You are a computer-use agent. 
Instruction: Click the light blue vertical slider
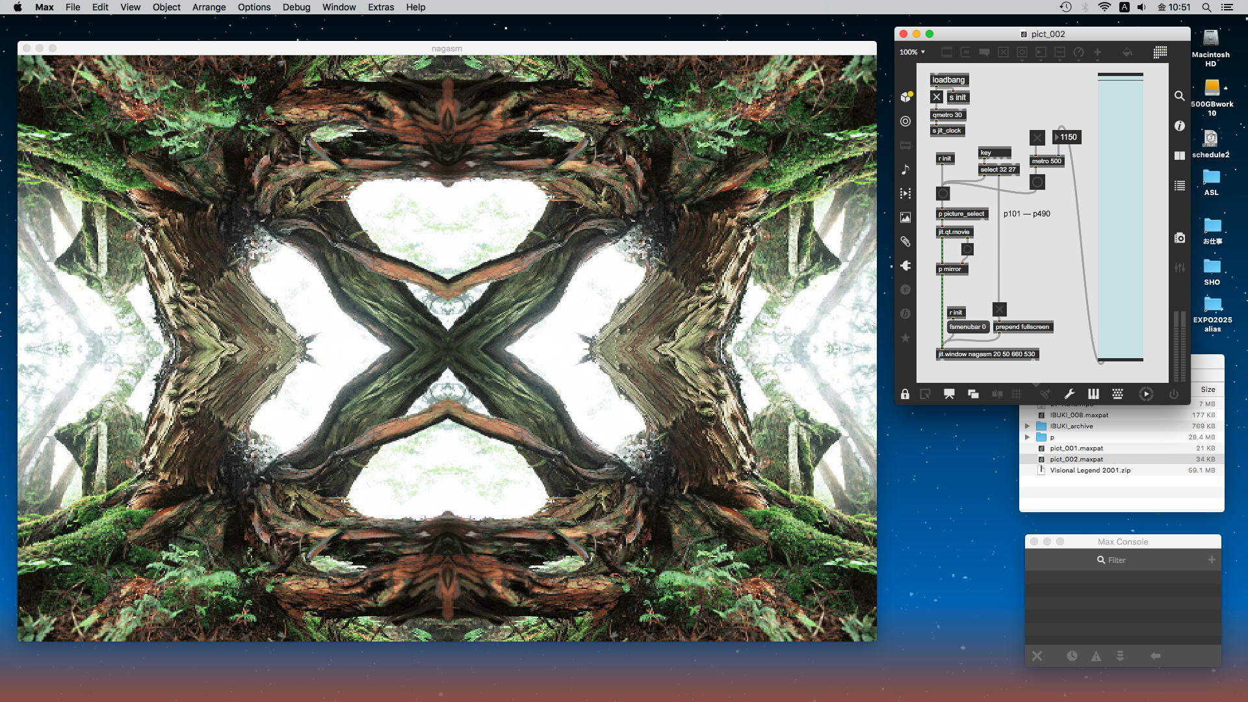click(x=1120, y=218)
